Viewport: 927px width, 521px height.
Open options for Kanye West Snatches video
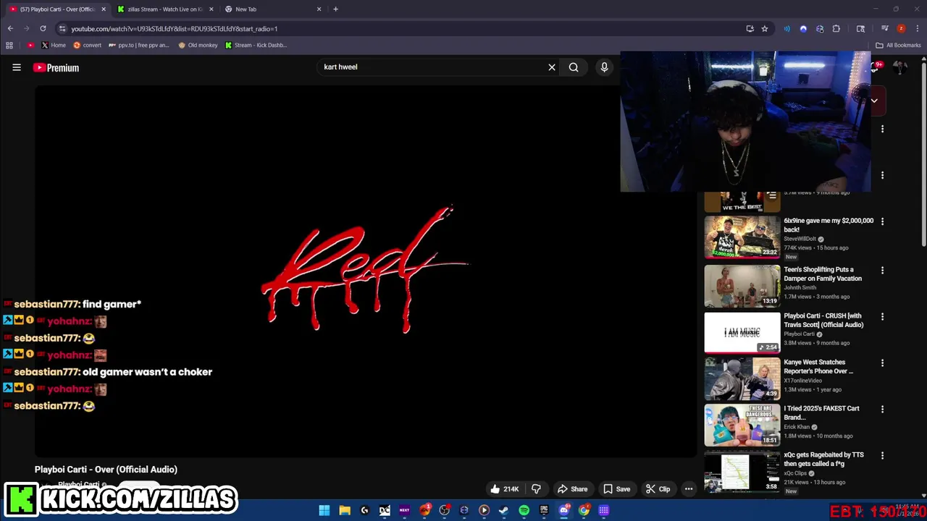(x=882, y=363)
